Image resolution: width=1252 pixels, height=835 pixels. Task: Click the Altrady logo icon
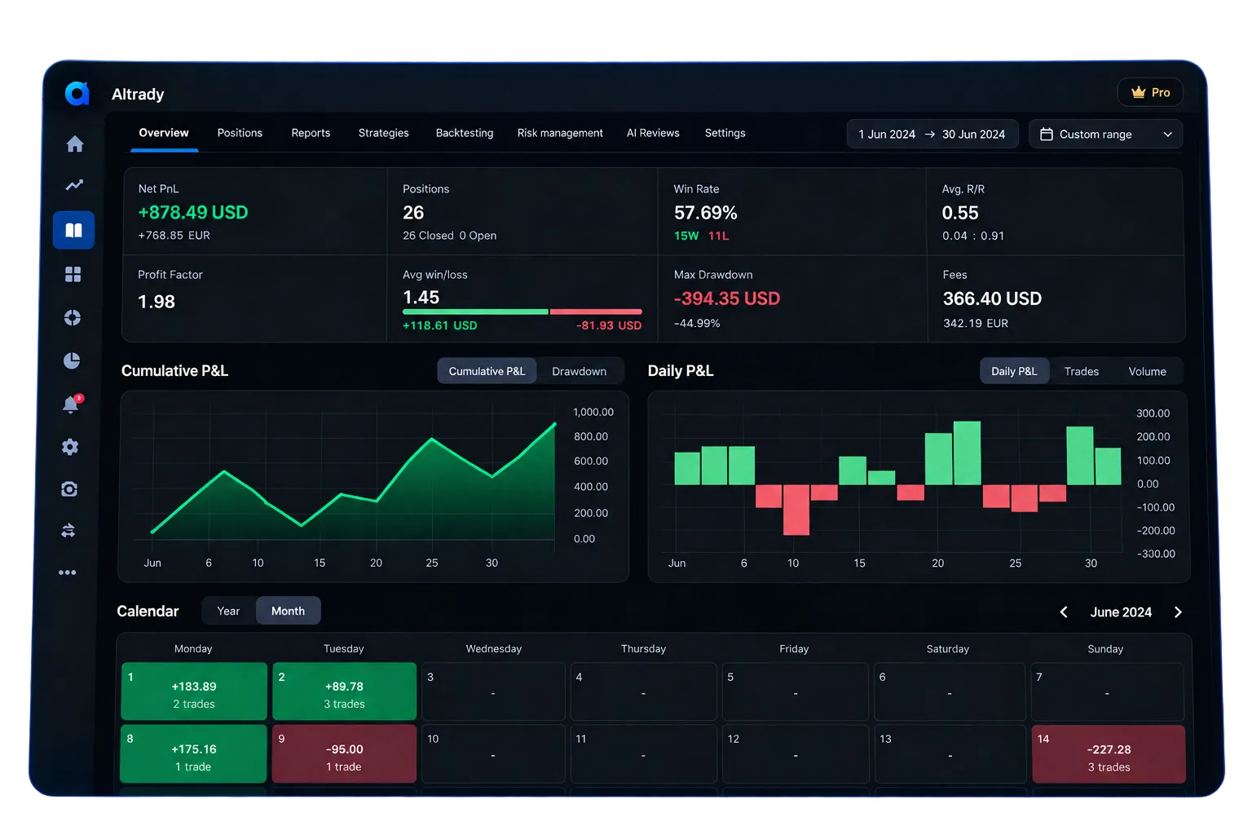(77, 94)
